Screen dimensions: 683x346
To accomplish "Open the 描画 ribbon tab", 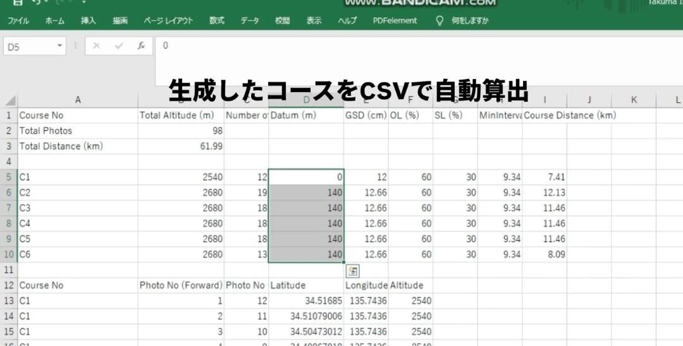I will [120, 20].
